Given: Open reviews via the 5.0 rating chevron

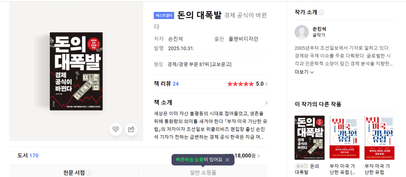Looking at the screenshot, I should (266, 84).
